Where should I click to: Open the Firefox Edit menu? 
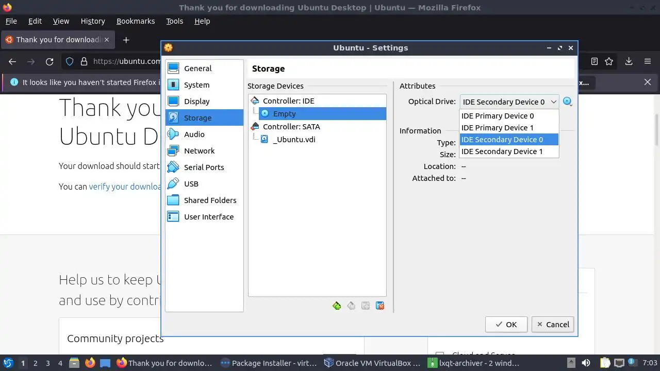pos(35,21)
